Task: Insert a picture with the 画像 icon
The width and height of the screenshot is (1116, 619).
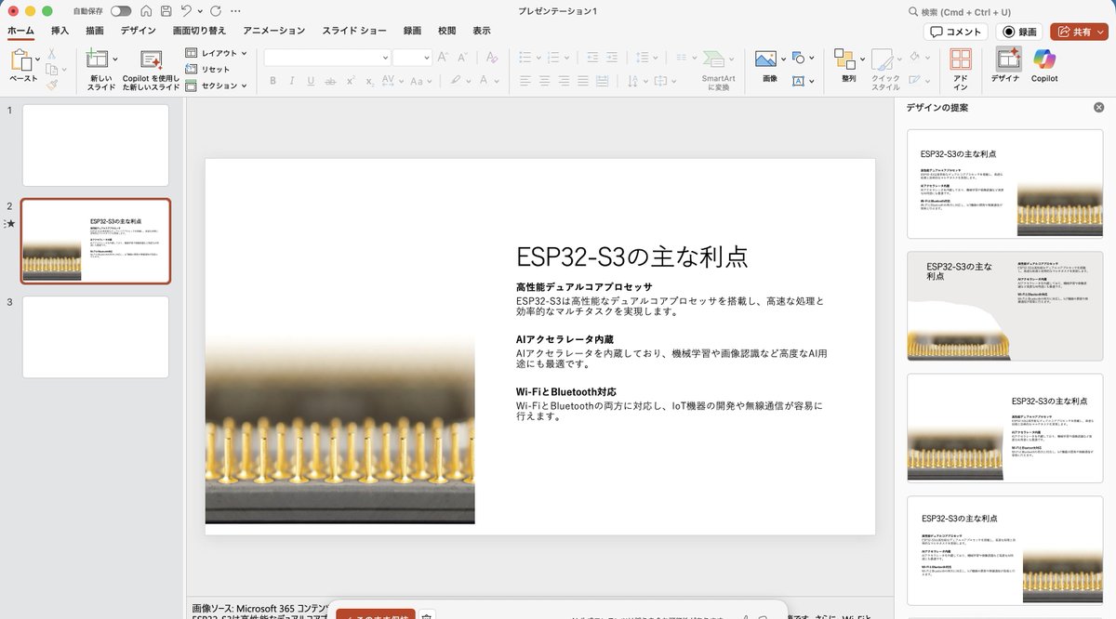Action: [x=766, y=59]
